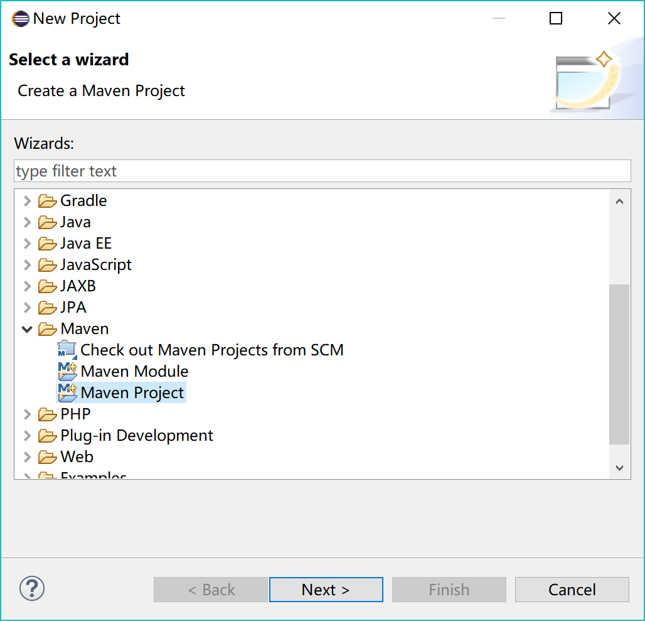Screen dimensions: 645x621
Task: Expand the JavaScript category
Action: pos(27,265)
